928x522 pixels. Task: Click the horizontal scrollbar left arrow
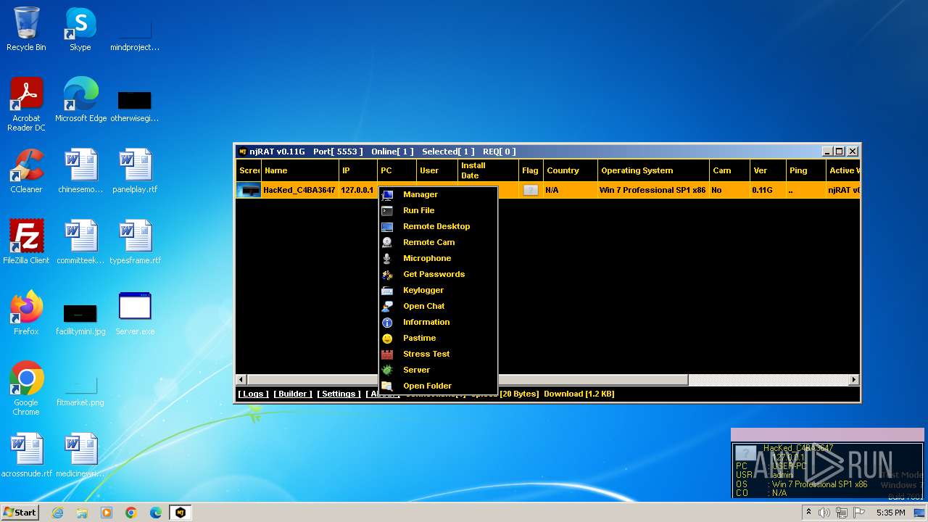click(x=242, y=379)
